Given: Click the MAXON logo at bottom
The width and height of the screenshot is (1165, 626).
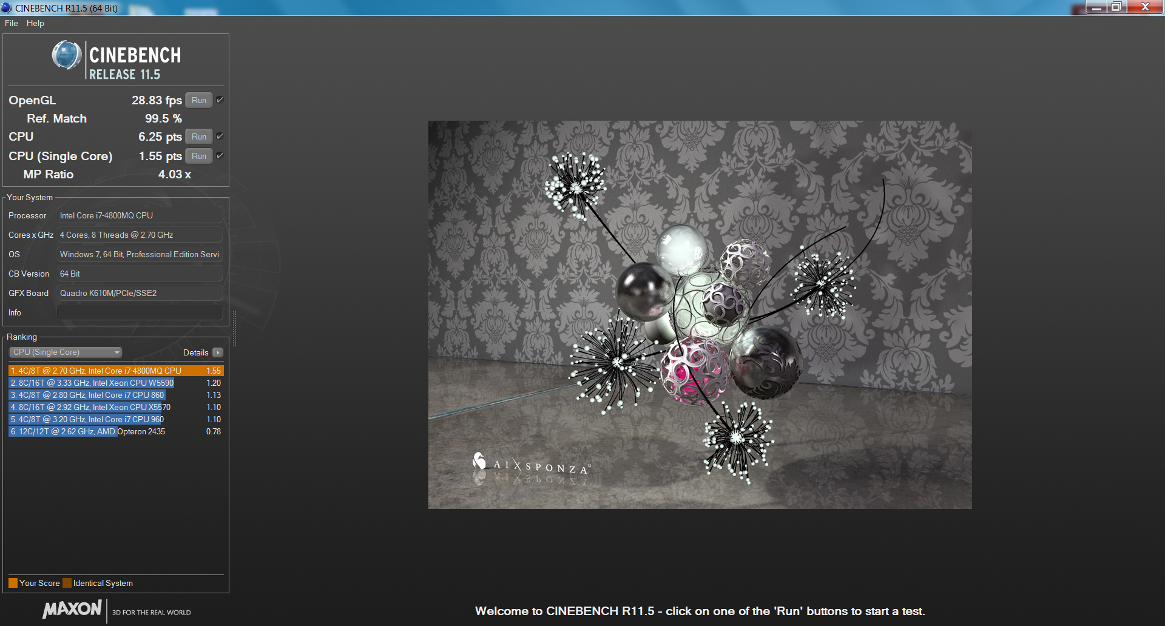Looking at the screenshot, I should point(72,609).
